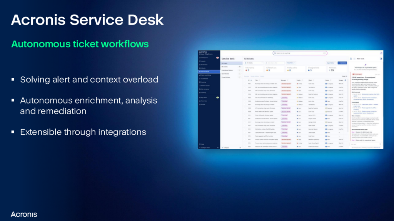Select Open tickets in Service desk menu
Screen dimensions: 394x221
[231, 74]
